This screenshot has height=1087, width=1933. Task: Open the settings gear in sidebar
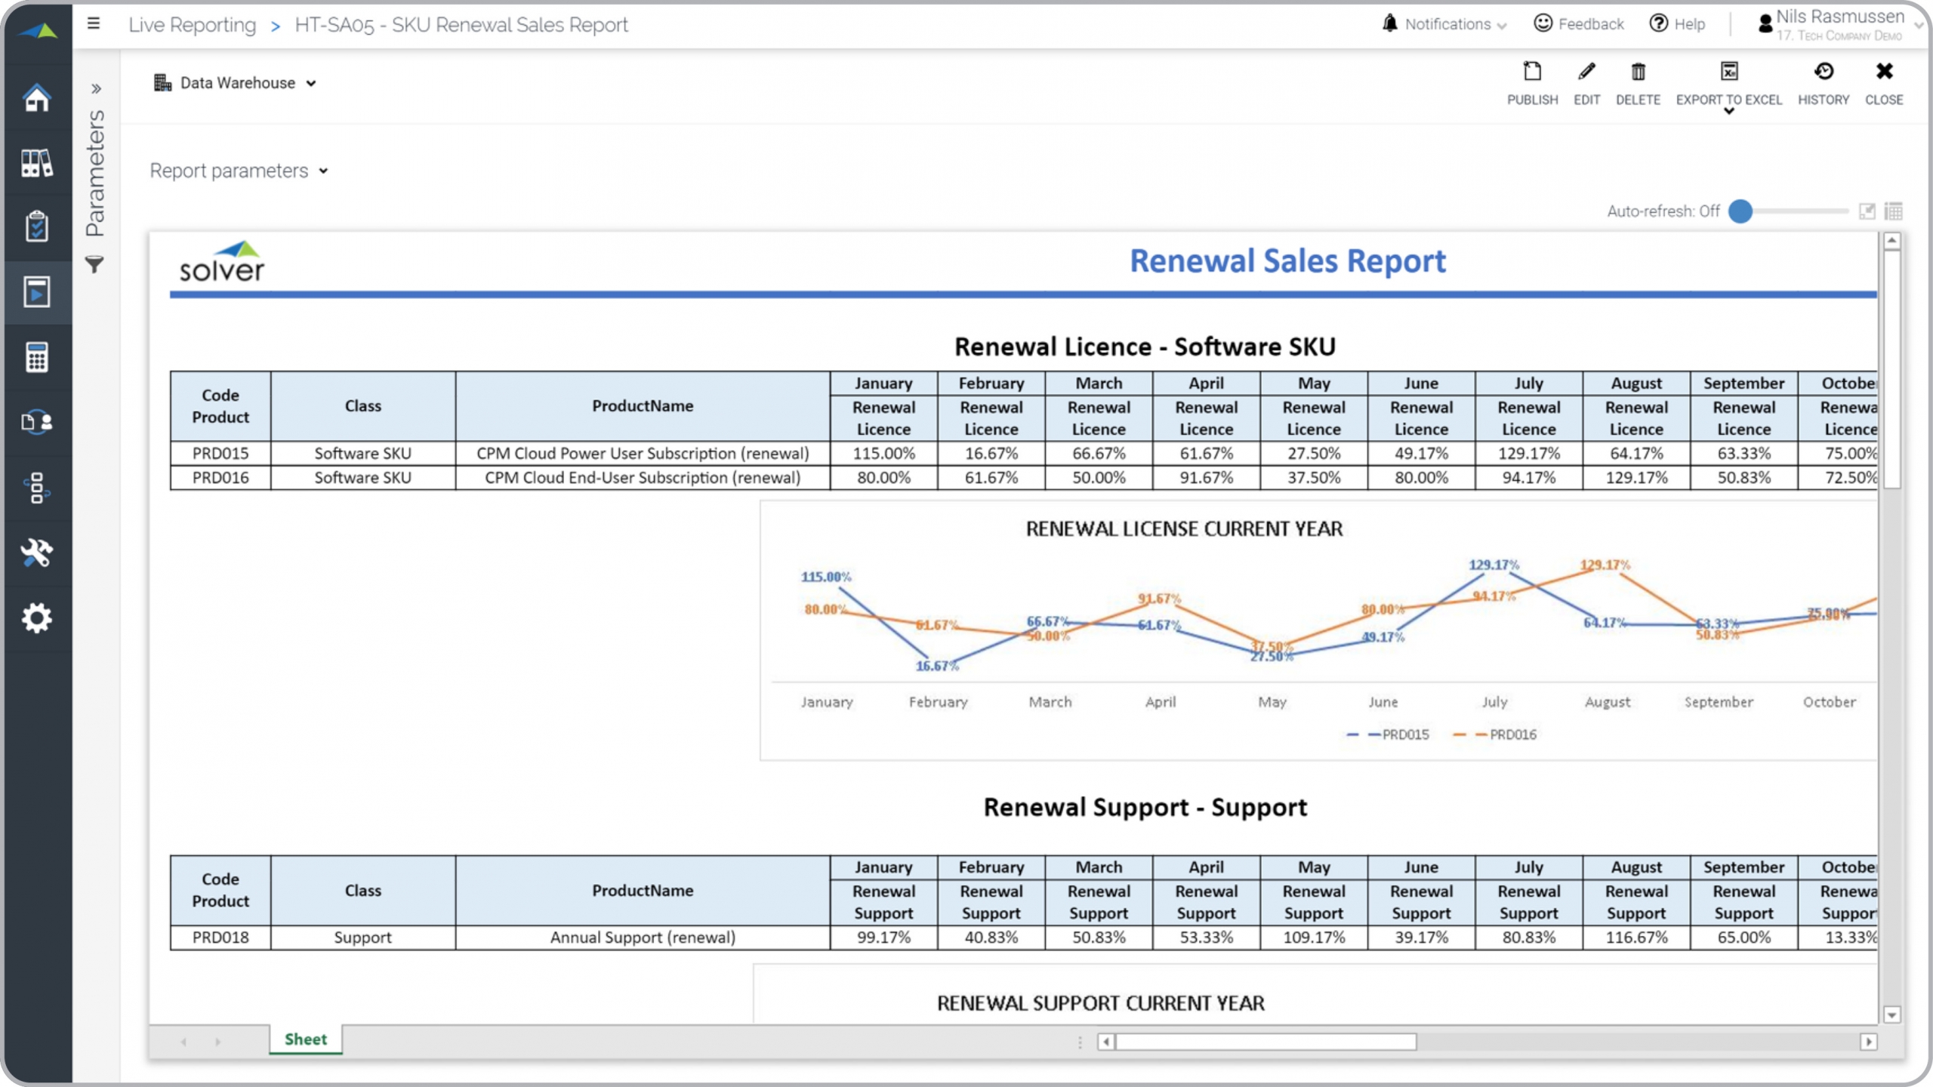point(36,618)
